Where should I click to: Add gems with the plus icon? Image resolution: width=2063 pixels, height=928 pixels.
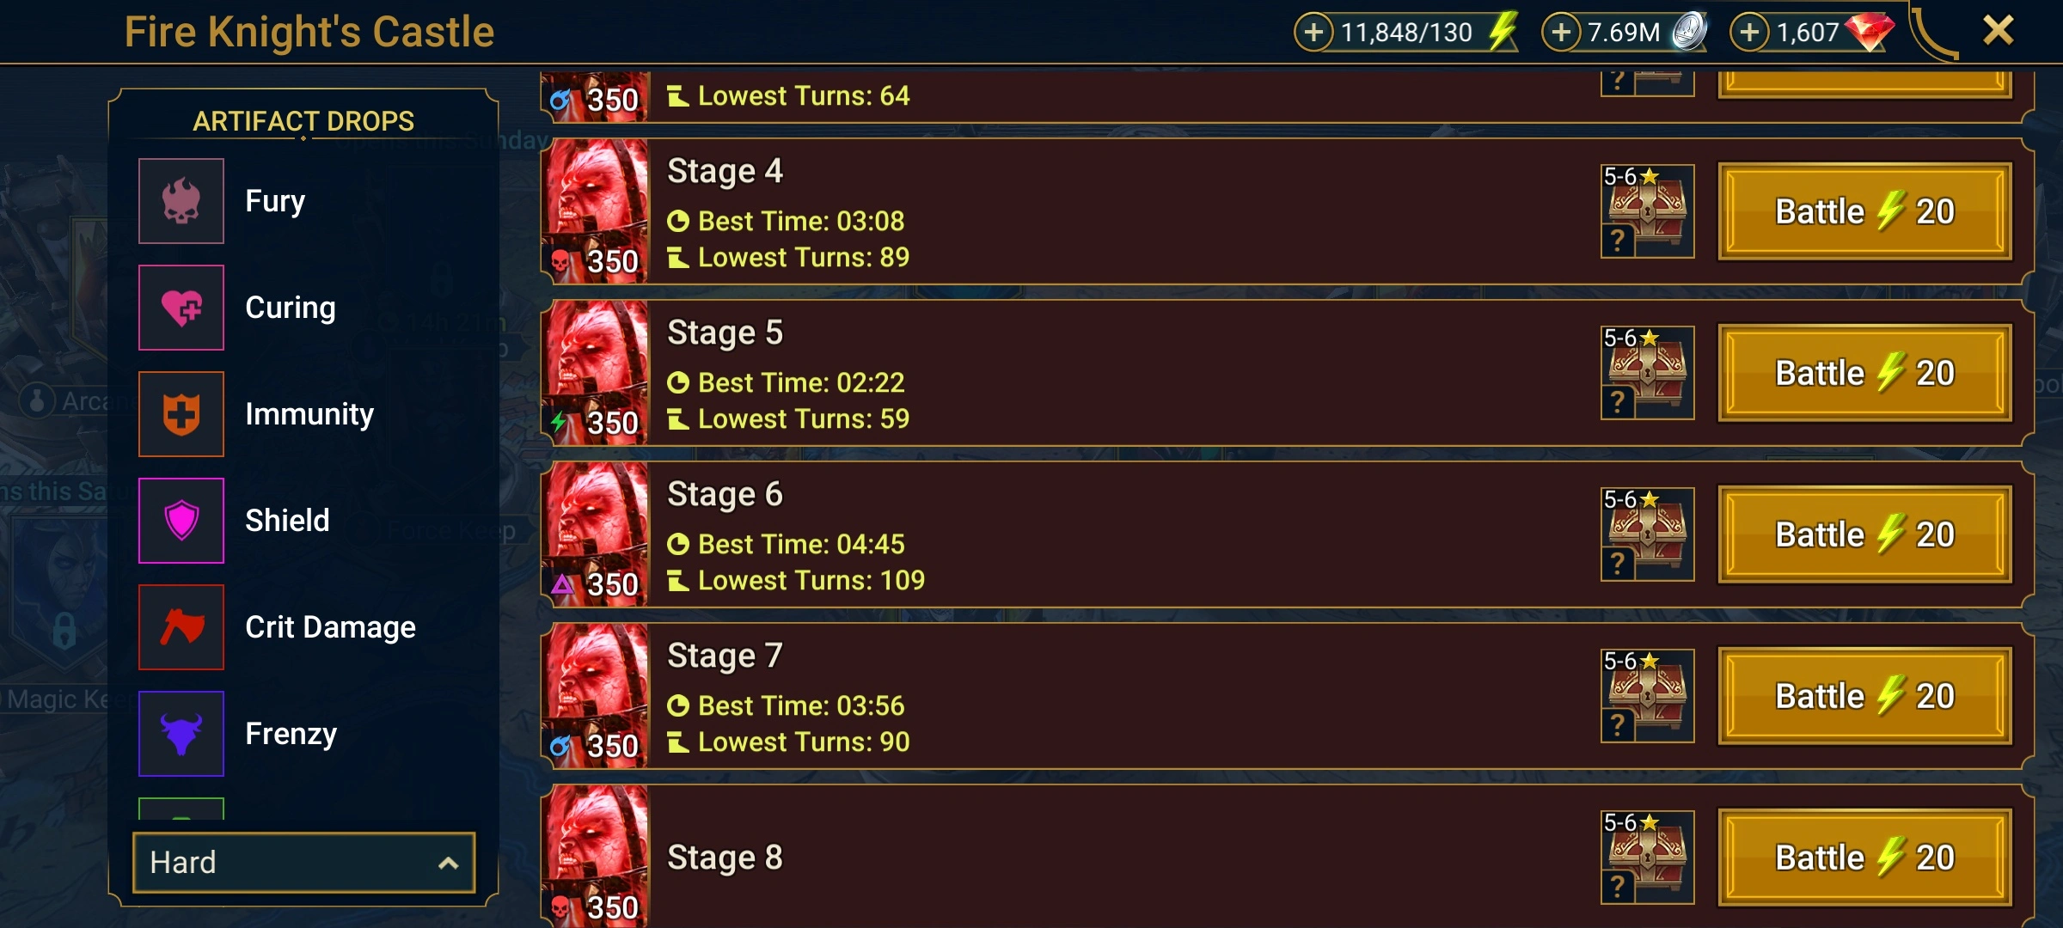point(1749,33)
